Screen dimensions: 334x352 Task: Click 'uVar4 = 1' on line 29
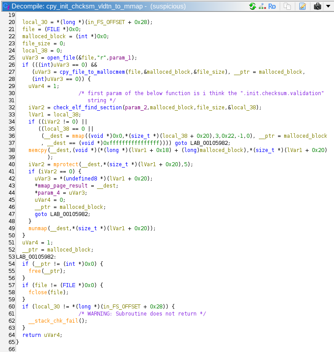point(43,86)
